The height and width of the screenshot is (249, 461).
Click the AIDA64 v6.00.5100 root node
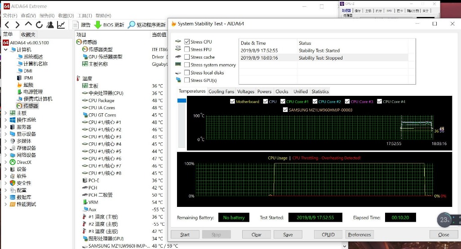tap(29, 43)
